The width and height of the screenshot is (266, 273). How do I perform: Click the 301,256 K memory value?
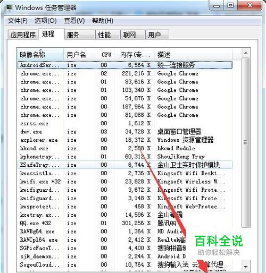136,223
